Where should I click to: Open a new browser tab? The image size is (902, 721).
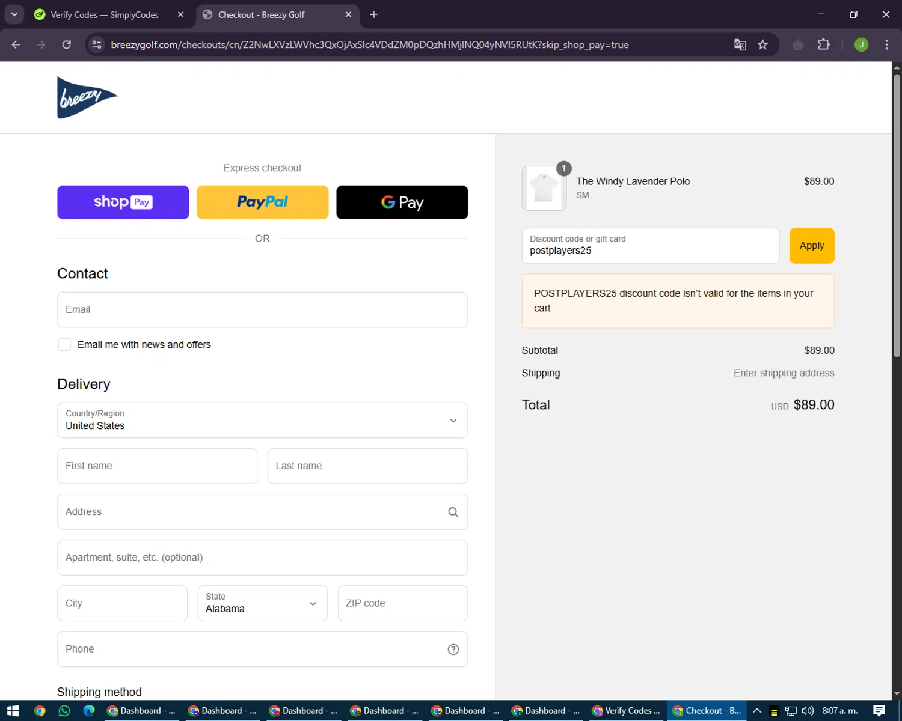tap(373, 14)
